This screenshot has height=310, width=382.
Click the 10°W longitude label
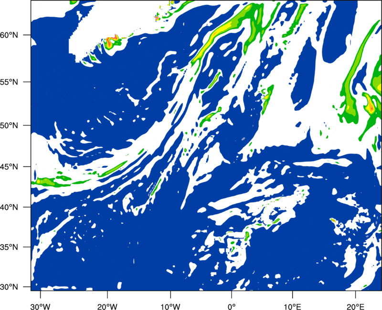pyautogui.click(x=170, y=306)
